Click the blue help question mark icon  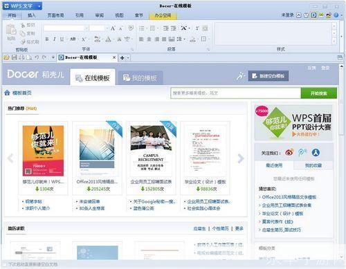(x=336, y=15)
